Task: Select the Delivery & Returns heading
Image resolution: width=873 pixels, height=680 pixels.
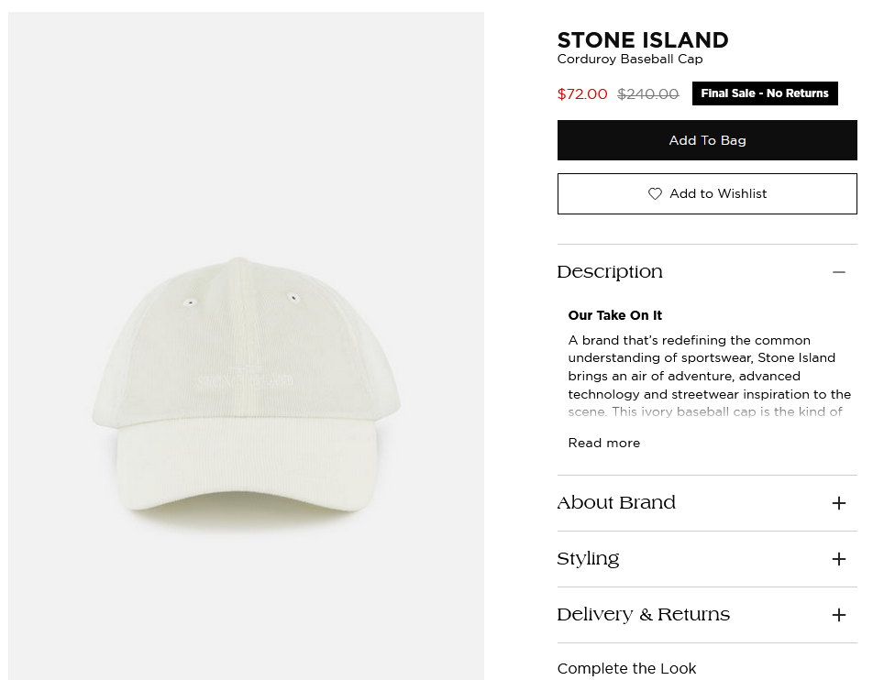Action: point(643,615)
